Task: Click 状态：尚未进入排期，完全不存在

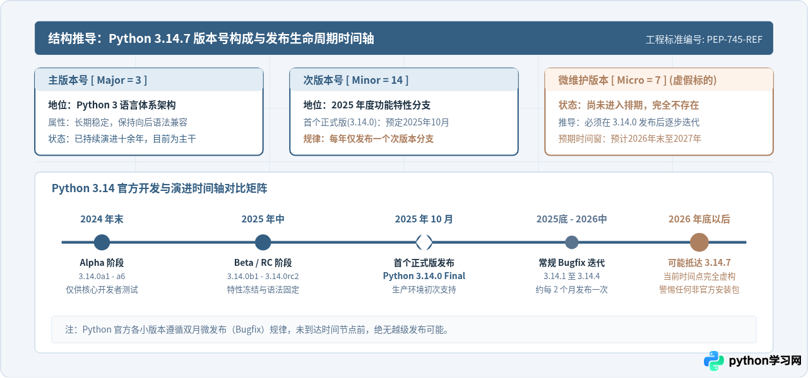Action: 629,105
